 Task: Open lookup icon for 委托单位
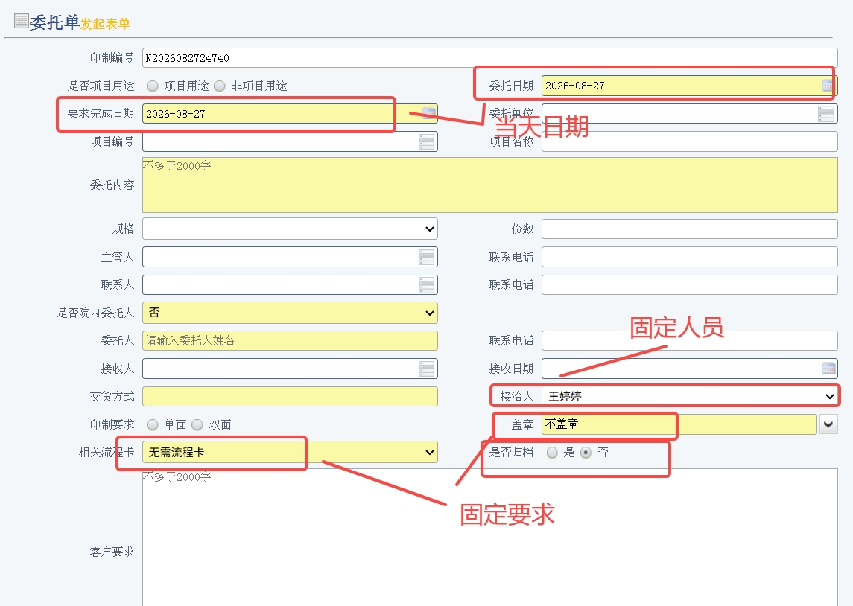pyautogui.click(x=825, y=114)
